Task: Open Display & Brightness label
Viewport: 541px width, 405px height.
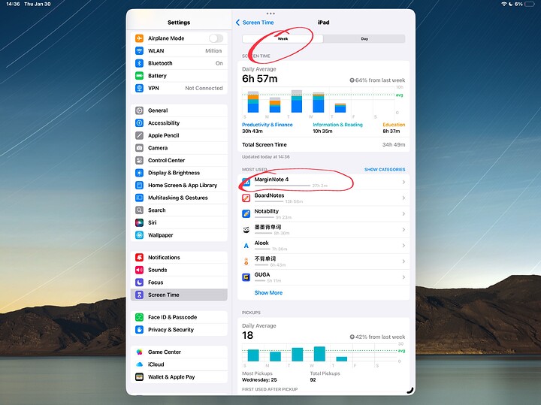Action: coord(174,173)
